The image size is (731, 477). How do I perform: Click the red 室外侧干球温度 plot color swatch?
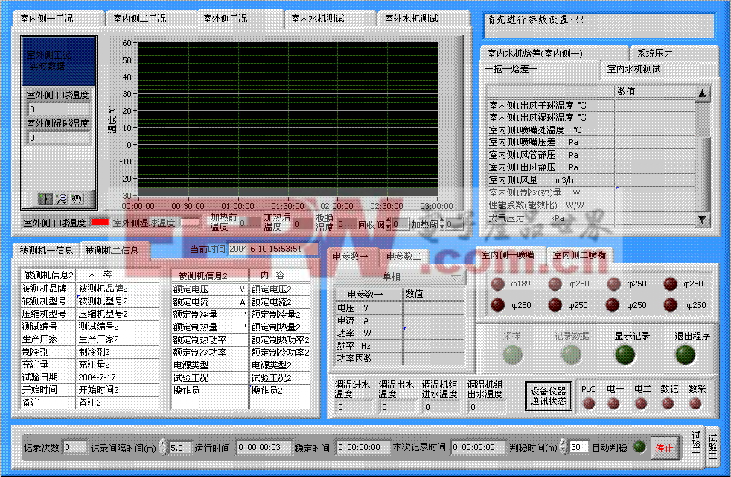tap(100, 223)
